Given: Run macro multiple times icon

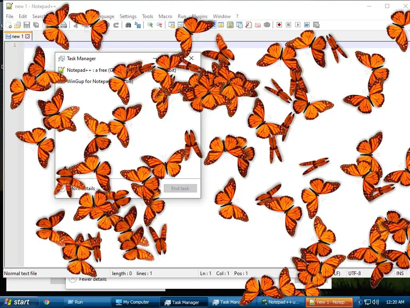Looking at the screenshot, I should [307, 25].
